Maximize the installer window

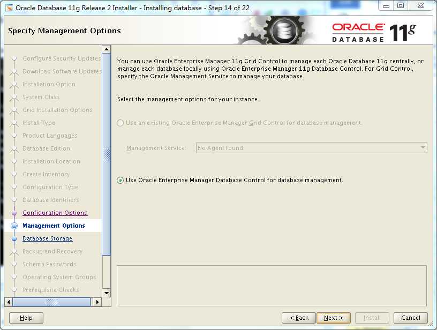pos(401,6)
